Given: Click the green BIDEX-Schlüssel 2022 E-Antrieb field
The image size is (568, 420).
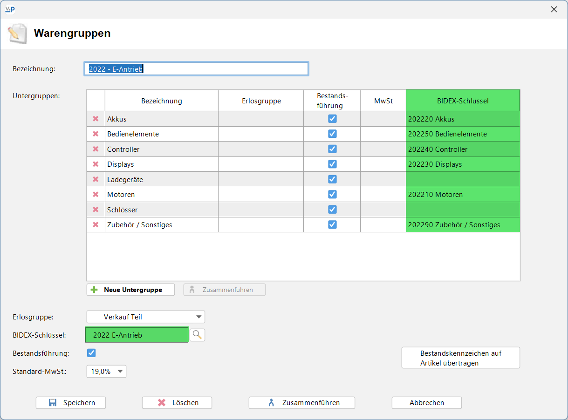Looking at the screenshot, I should click(137, 335).
